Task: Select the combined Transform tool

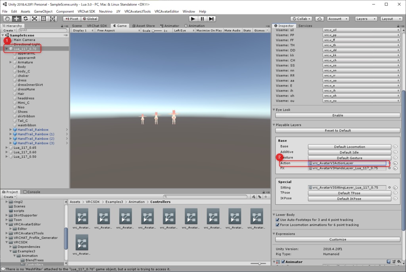Action: coord(53,19)
